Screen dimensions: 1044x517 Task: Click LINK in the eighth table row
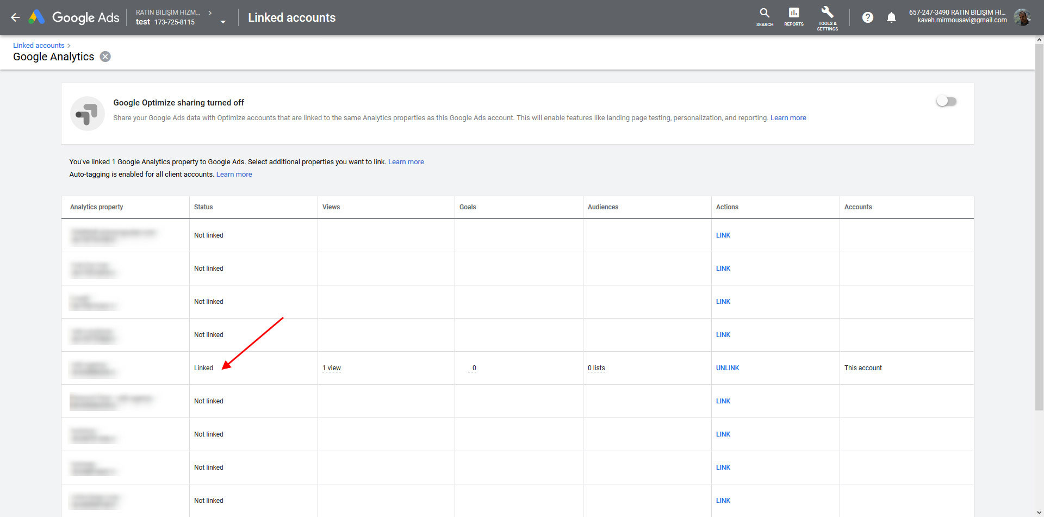(723, 468)
